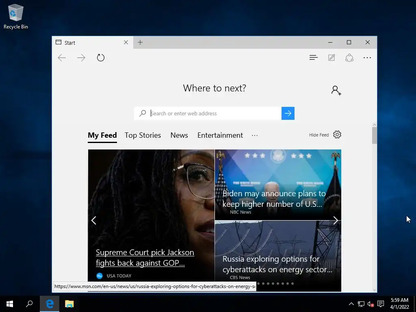Go back using the back arrow
The width and height of the screenshot is (416, 312).
point(62,58)
